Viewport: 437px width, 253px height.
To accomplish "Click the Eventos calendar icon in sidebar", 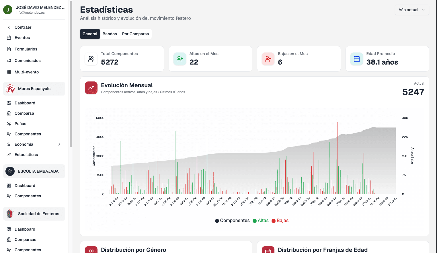I will (x=9, y=38).
